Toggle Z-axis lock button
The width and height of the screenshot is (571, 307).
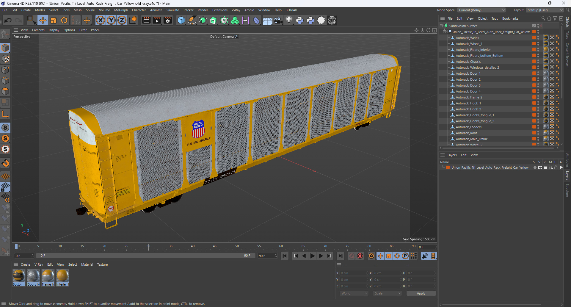click(x=122, y=20)
